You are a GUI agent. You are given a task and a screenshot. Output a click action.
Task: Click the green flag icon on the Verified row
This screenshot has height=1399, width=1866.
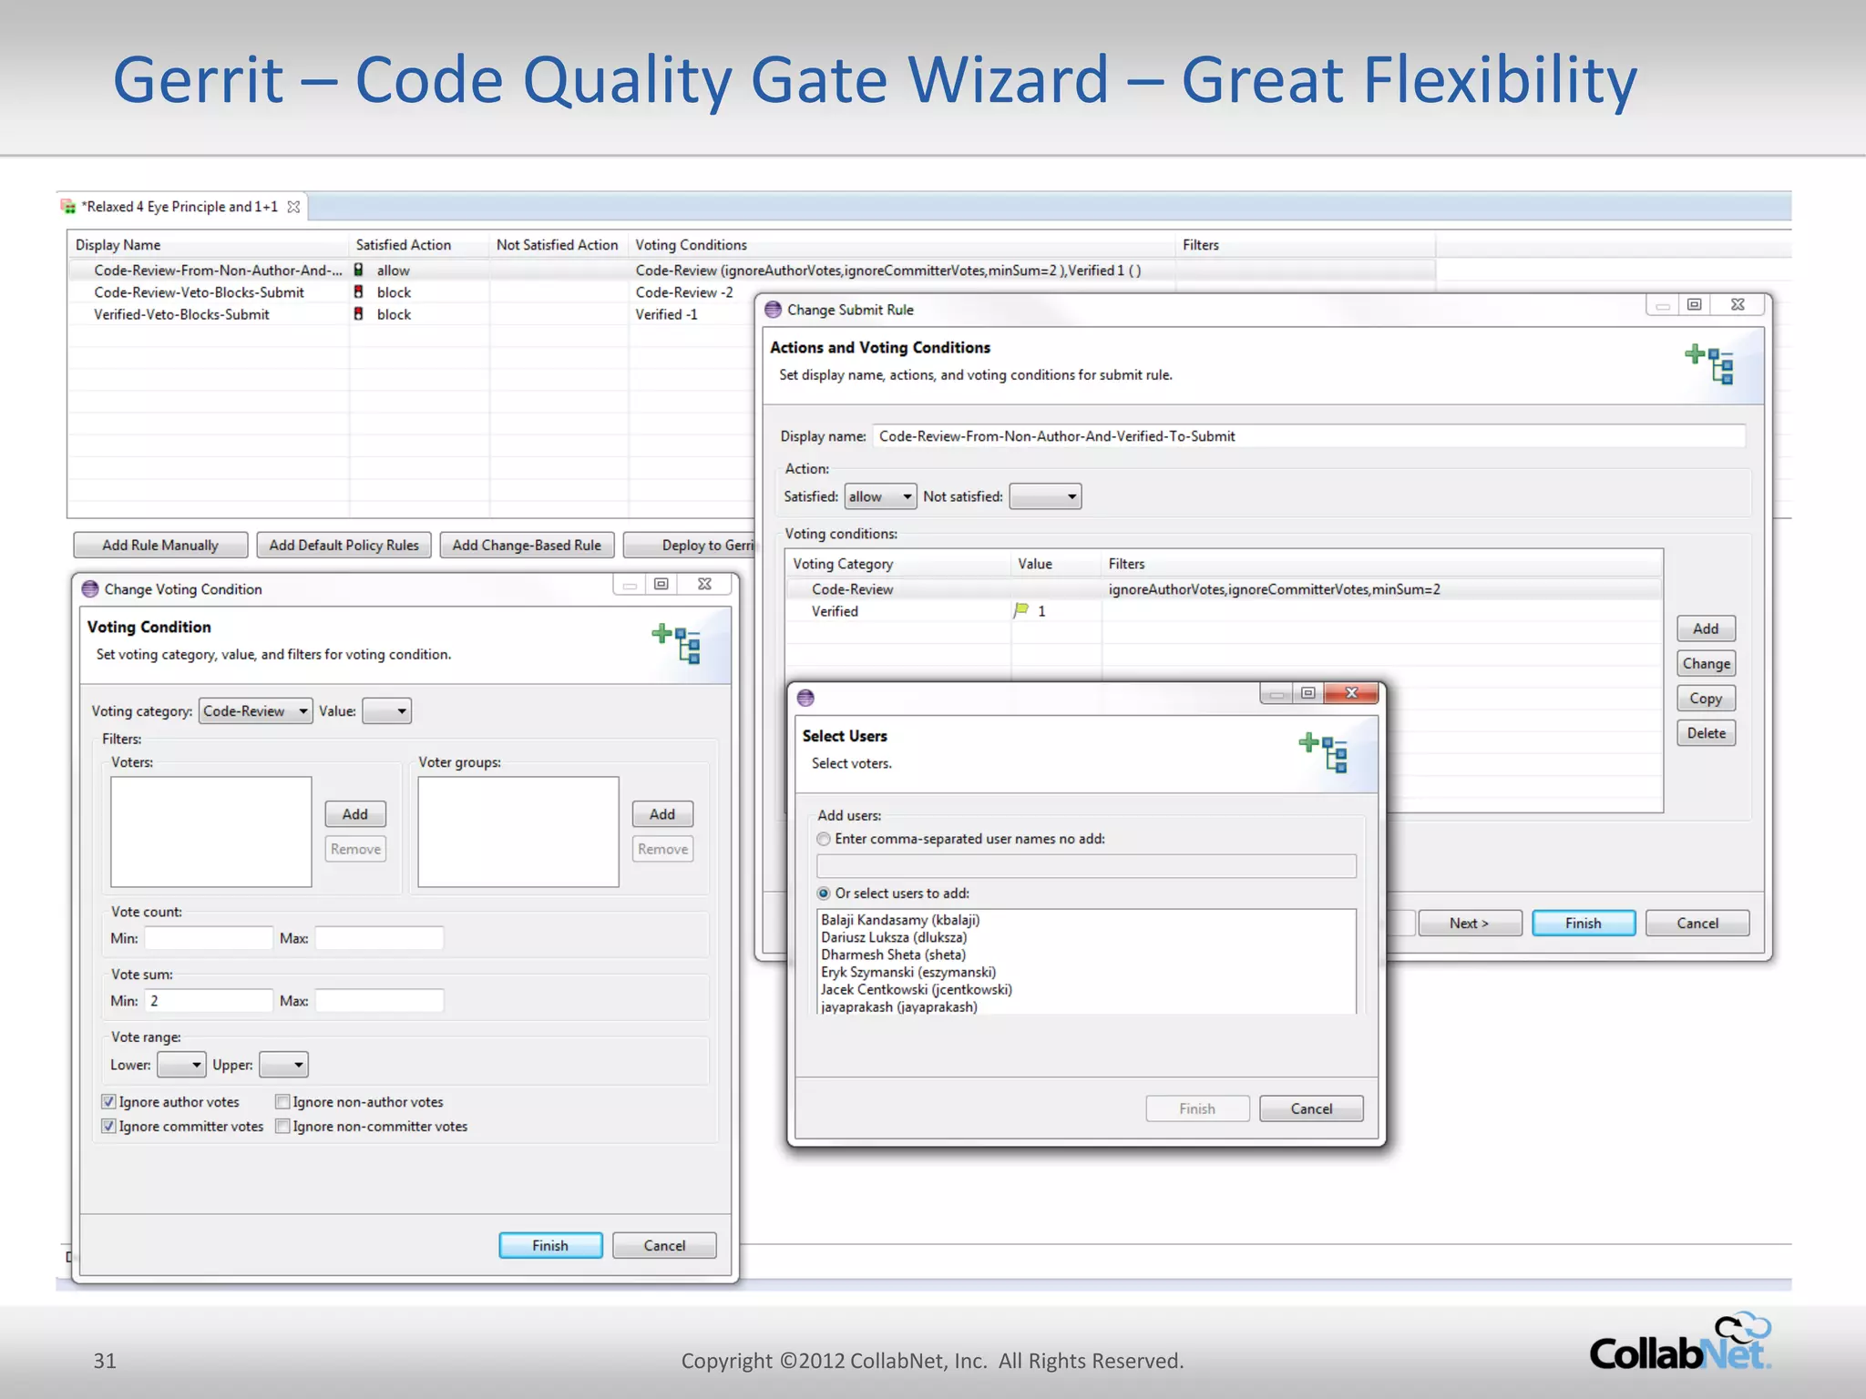coord(1021,610)
